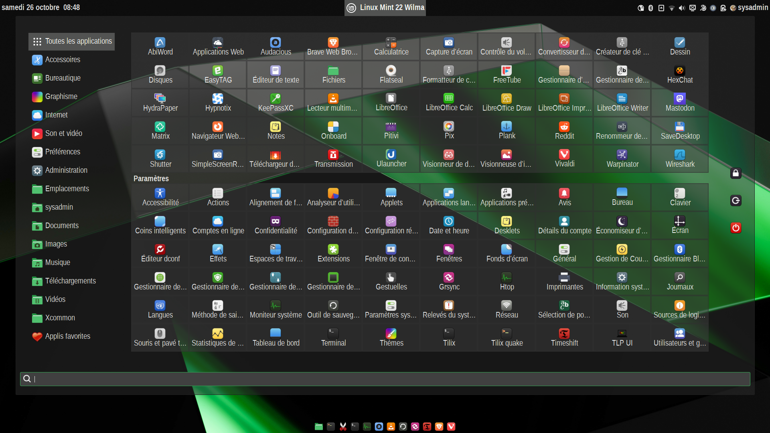Click in the application search field

tap(385, 379)
